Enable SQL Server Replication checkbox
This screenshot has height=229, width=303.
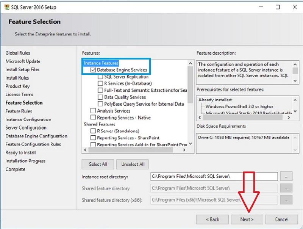tap(100, 77)
